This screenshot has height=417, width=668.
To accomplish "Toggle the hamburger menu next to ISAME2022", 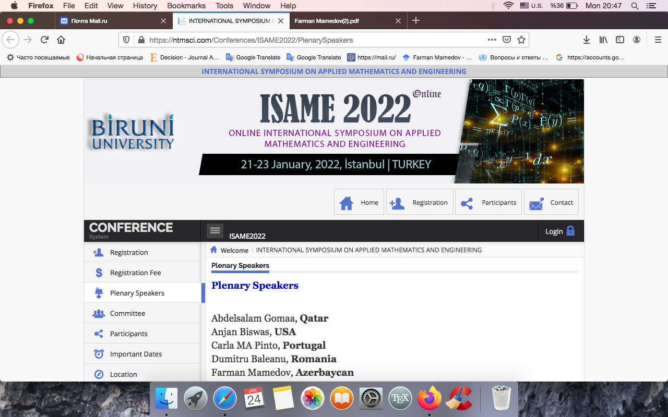I will pos(215,230).
